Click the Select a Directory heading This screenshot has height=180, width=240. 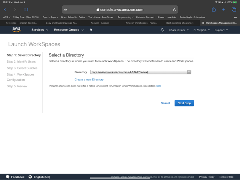(66, 55)
